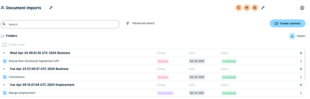Click the Document imports title
The width and height of the screenshot is (310, 99).
(x=24, y=8)
